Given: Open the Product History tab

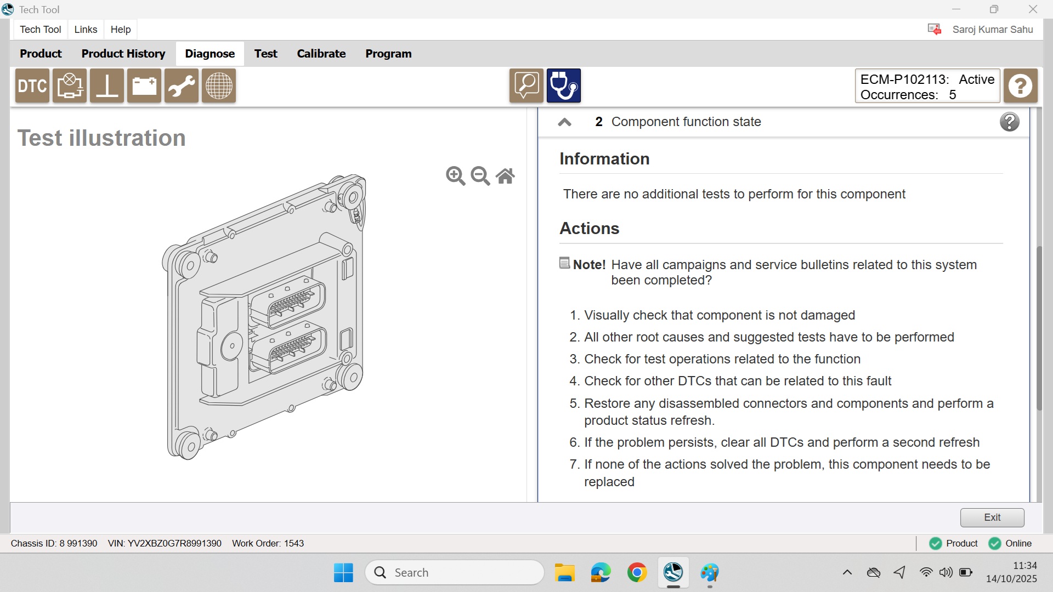Looking at the screenshot, I should (x=123, y=54).
